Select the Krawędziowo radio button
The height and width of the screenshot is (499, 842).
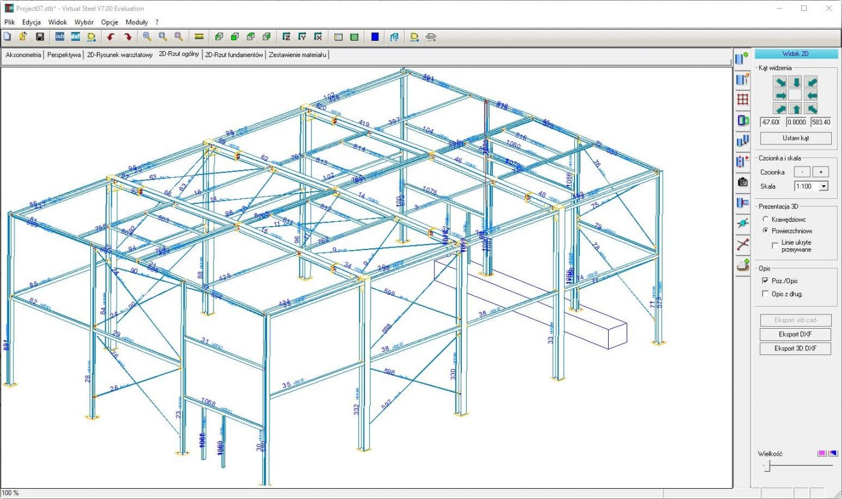point(765,219)
